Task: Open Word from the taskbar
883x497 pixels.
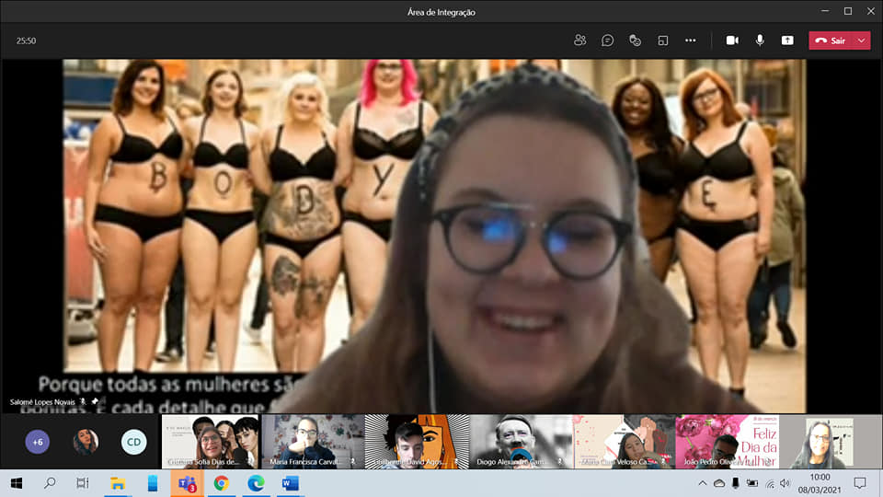Action: (291, 483)
